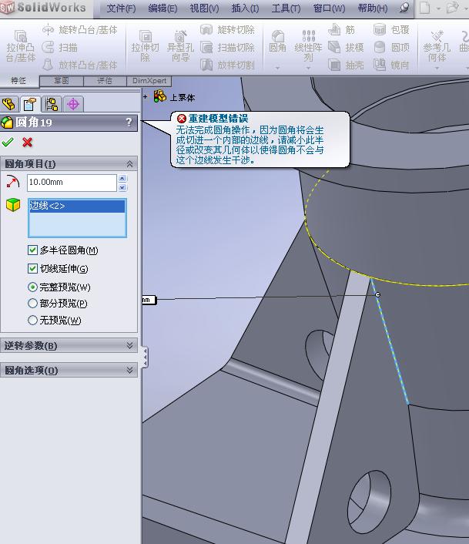This screenshot has width=469, height=544.
Task: Select the 部分预览(P) radio button
Action: 32,304
